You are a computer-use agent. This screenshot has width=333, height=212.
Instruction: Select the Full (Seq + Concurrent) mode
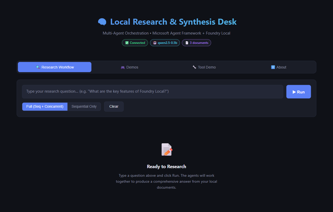click(45, 107)
